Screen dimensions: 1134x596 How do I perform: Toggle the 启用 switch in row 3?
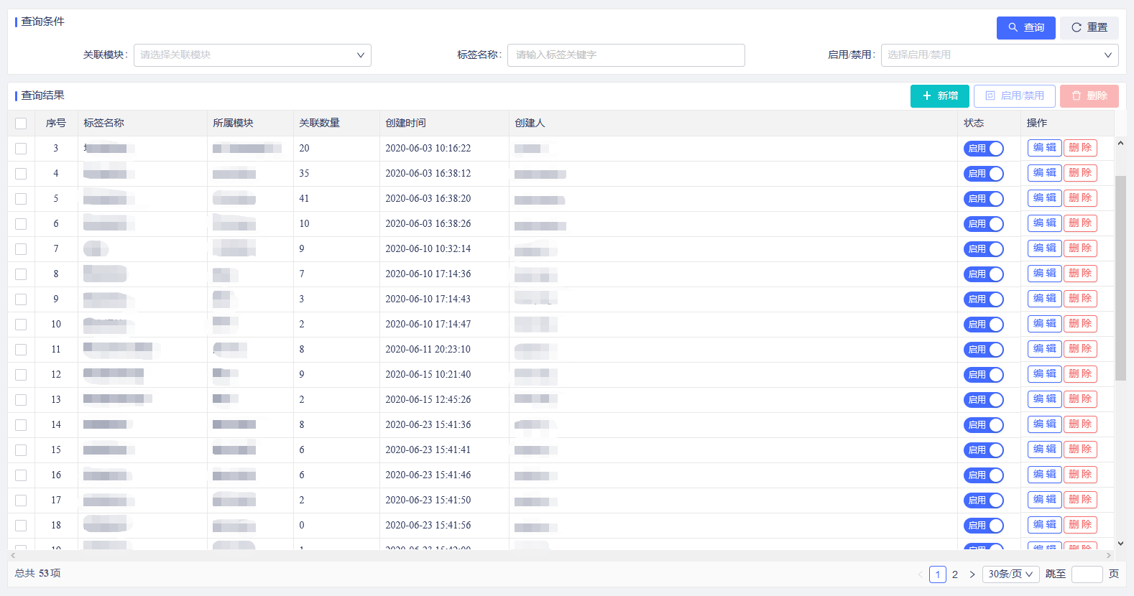coord(983,149)
